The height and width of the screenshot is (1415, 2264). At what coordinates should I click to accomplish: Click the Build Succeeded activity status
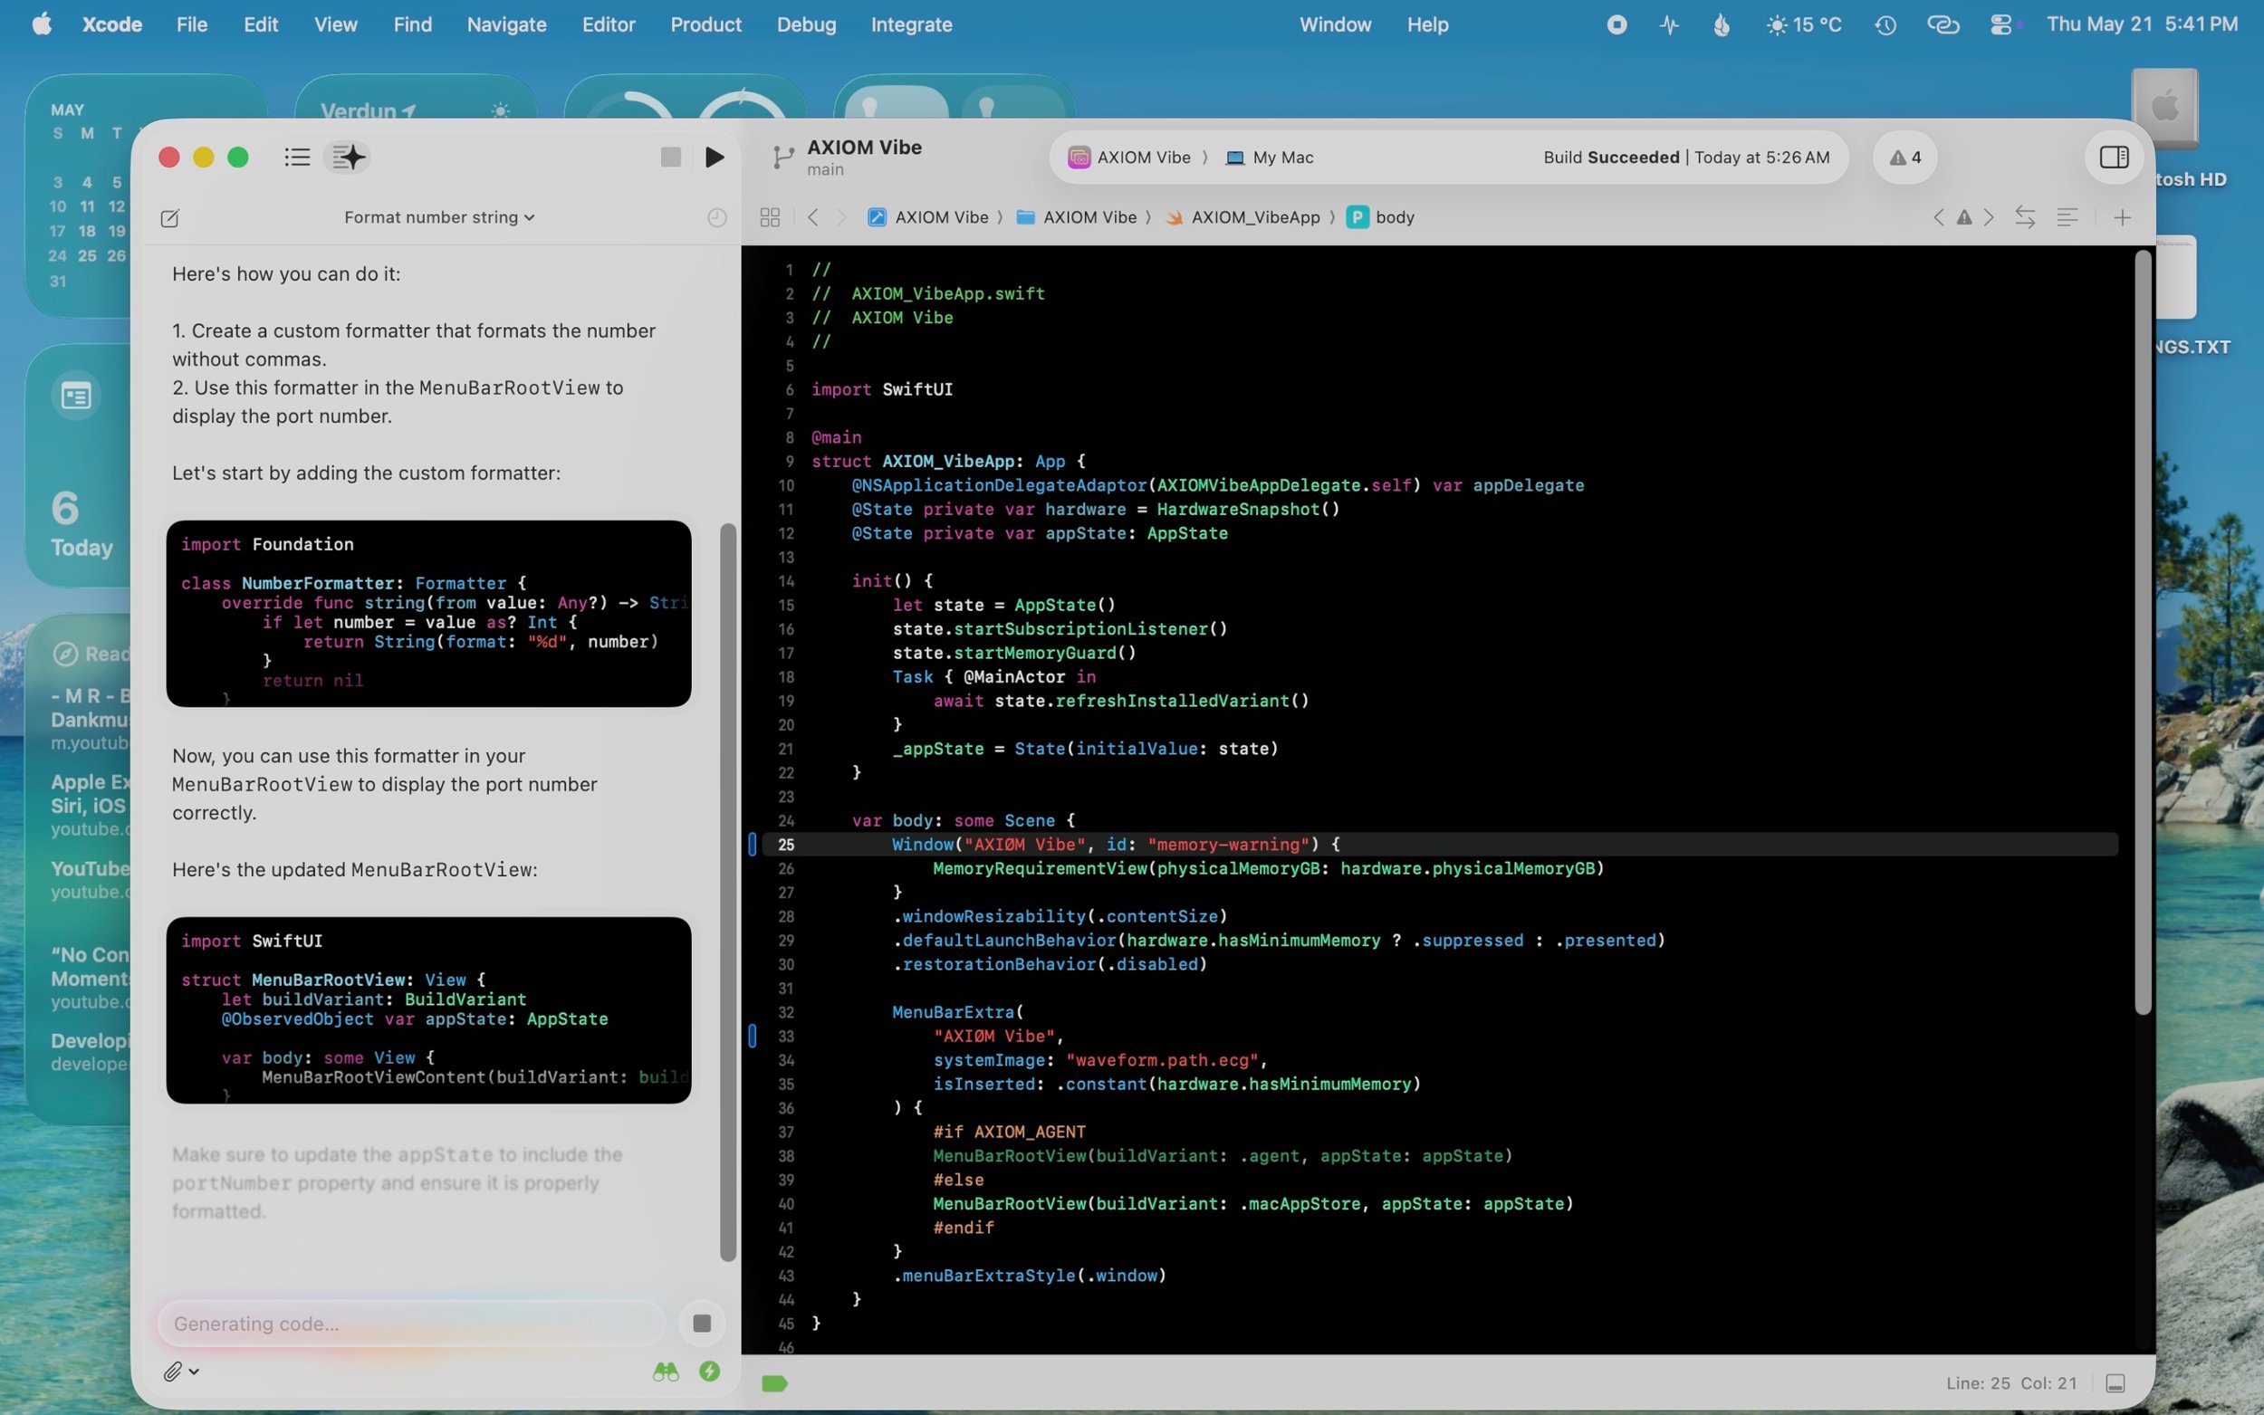click(x=1685, y=158)
